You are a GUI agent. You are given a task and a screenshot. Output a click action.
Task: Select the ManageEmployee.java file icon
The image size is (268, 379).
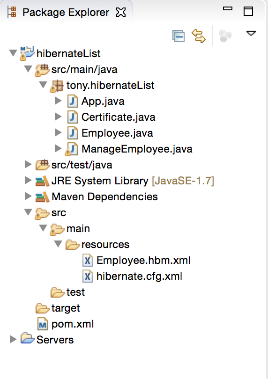(72, 149)
